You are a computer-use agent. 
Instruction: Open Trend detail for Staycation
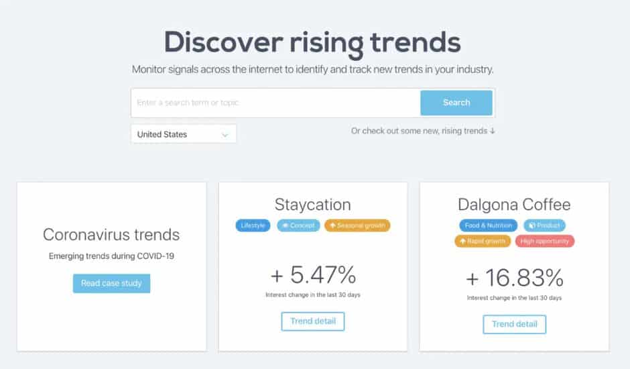313,321
